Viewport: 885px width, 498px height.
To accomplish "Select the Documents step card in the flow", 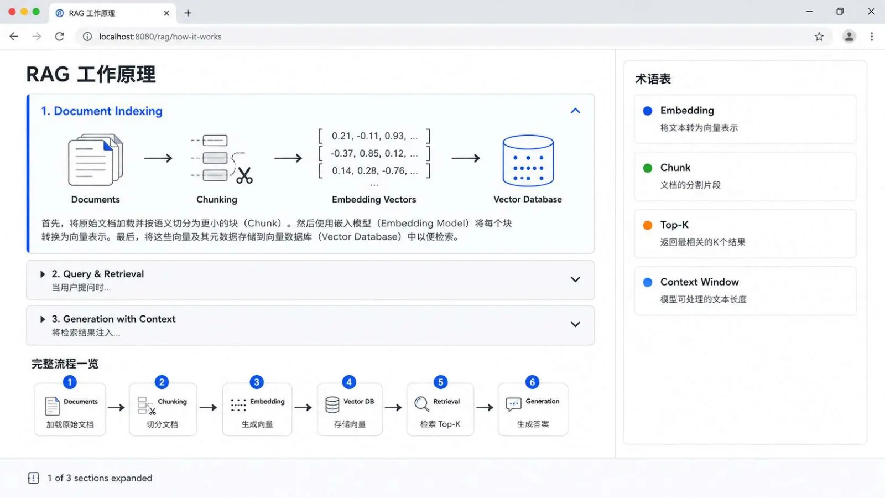I will point(70,409).
